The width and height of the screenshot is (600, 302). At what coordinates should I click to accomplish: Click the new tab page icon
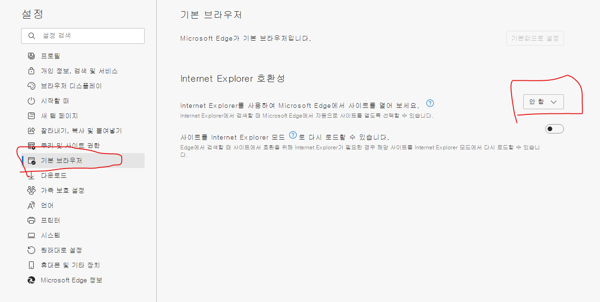[x=31, y=116]
